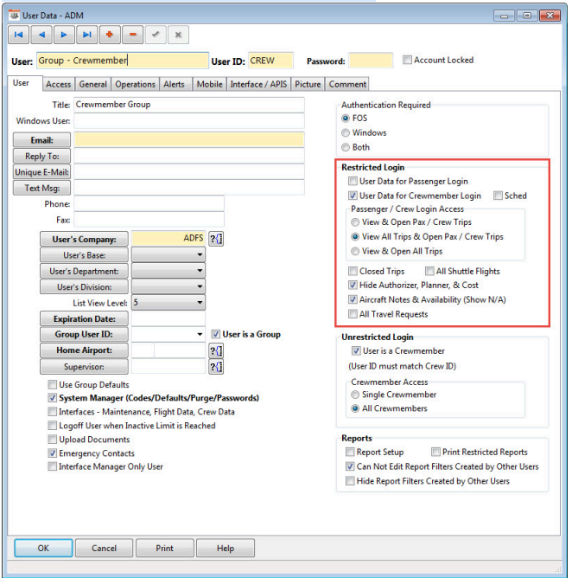Open lookup icon beside User's Company field
Image resolution: width=572 pixels, height=578 pixels.
click(216, 239)
